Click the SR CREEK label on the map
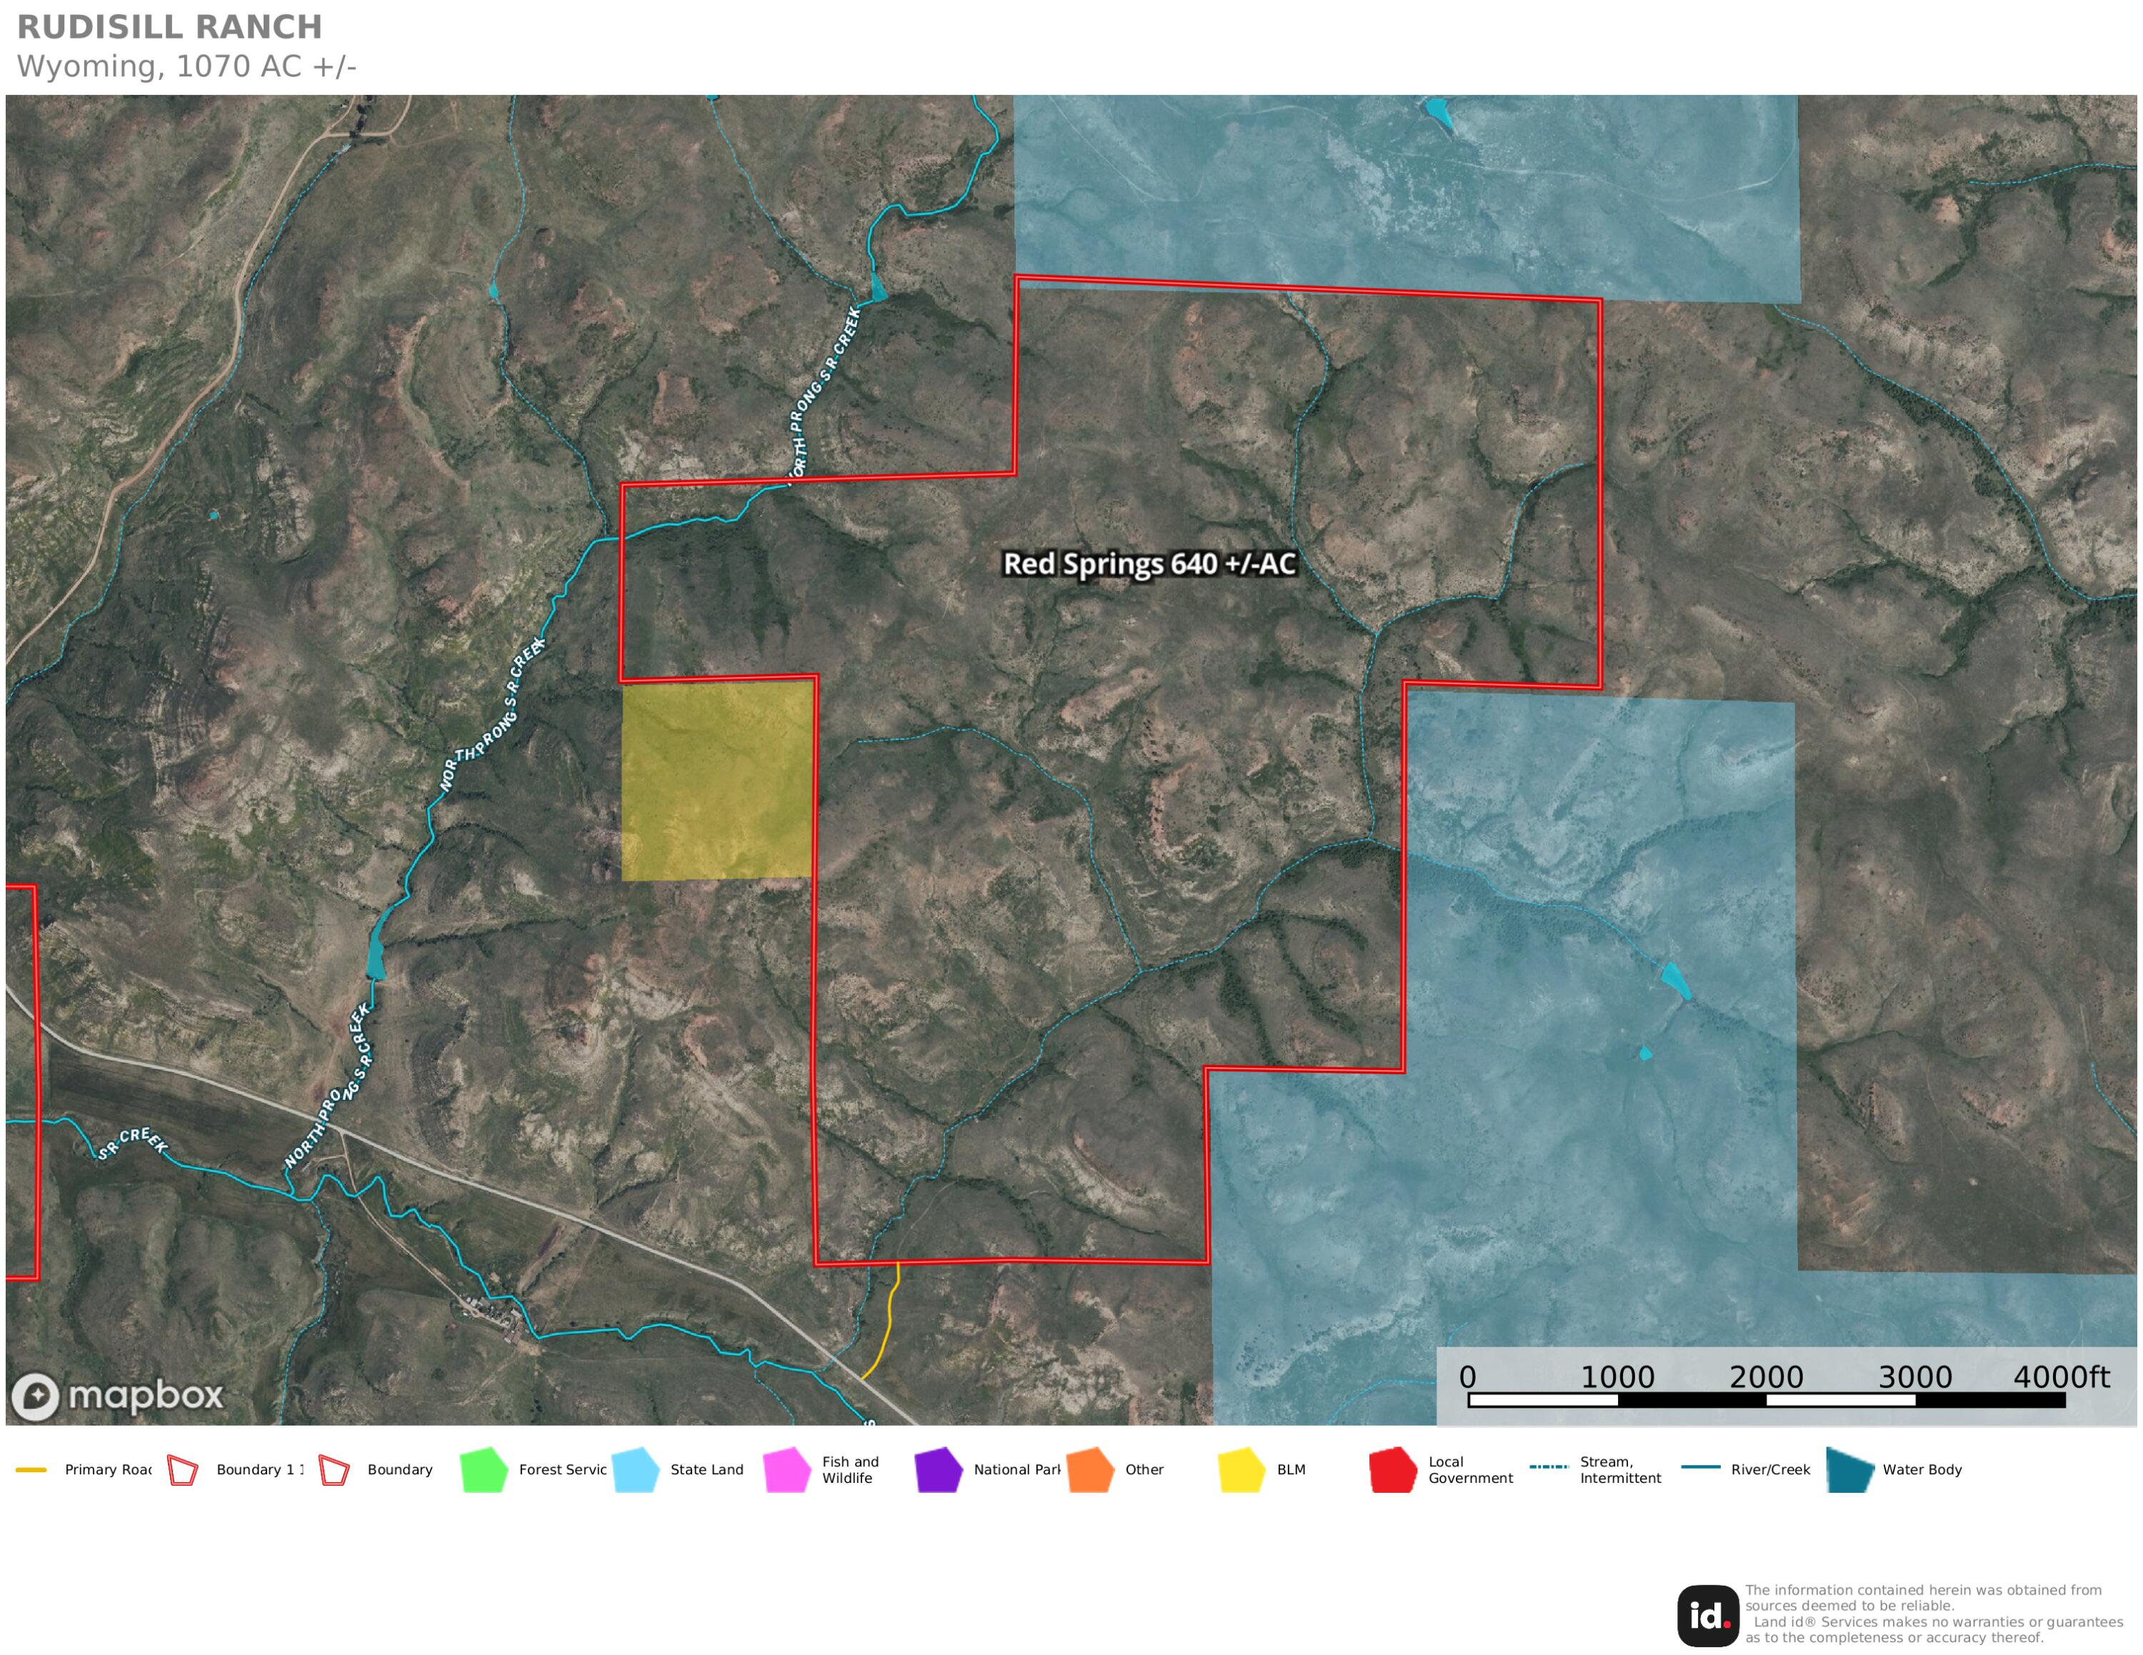 point(132,1143)
